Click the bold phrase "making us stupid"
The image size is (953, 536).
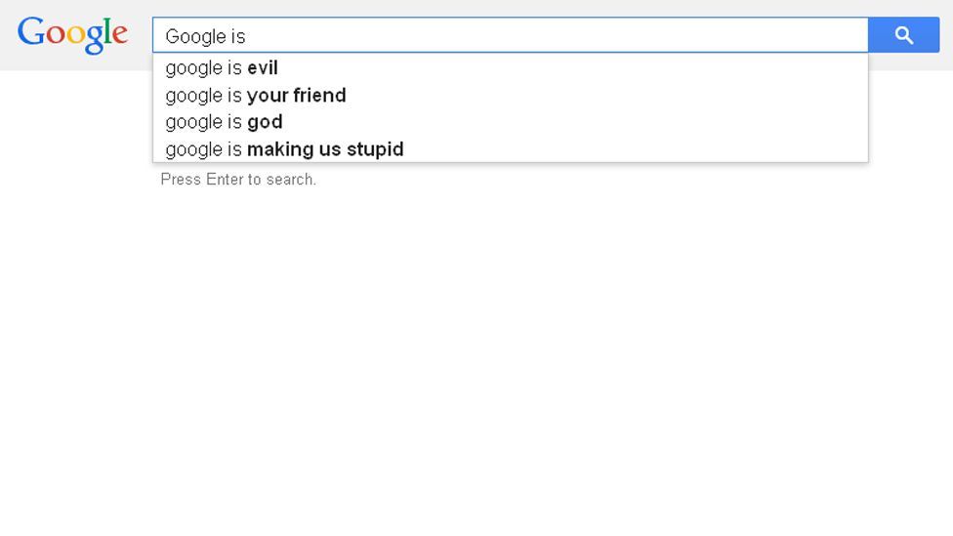pyautogui.click(x=325, y=148)
